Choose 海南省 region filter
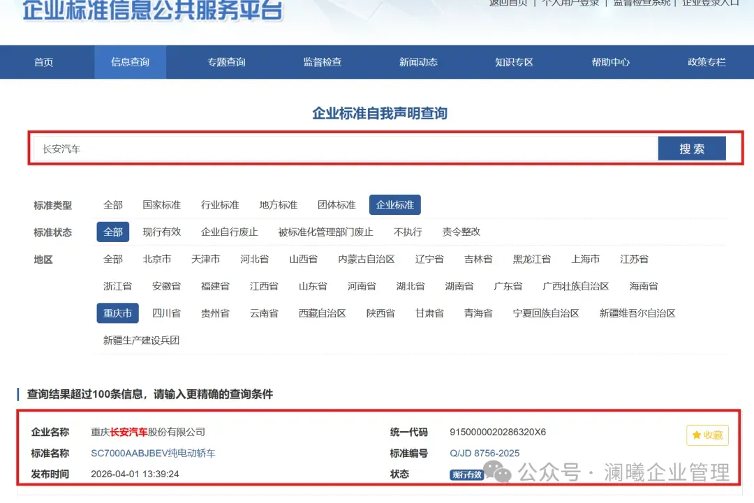Screen dimensions: 754x503 (644, 286)
